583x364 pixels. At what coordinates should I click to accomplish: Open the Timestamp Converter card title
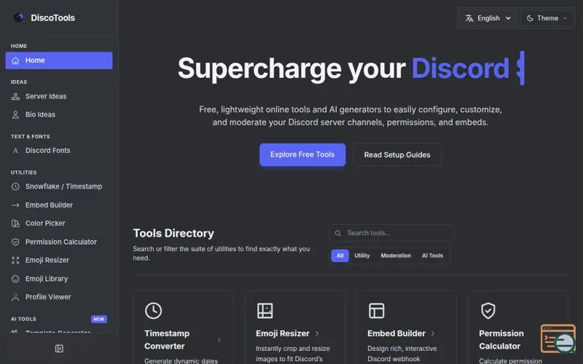point(167,340)
